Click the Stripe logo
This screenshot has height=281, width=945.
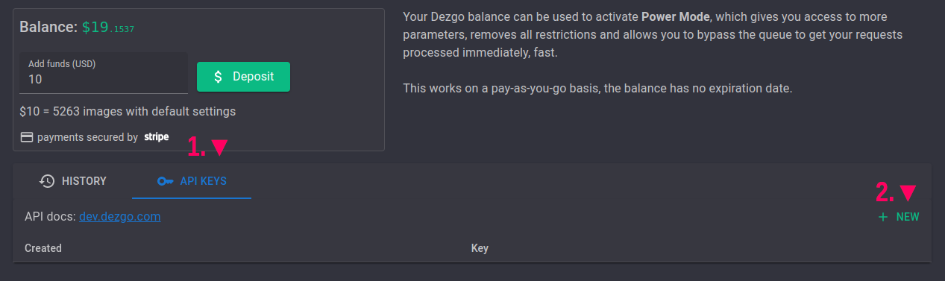click(156, 137)
